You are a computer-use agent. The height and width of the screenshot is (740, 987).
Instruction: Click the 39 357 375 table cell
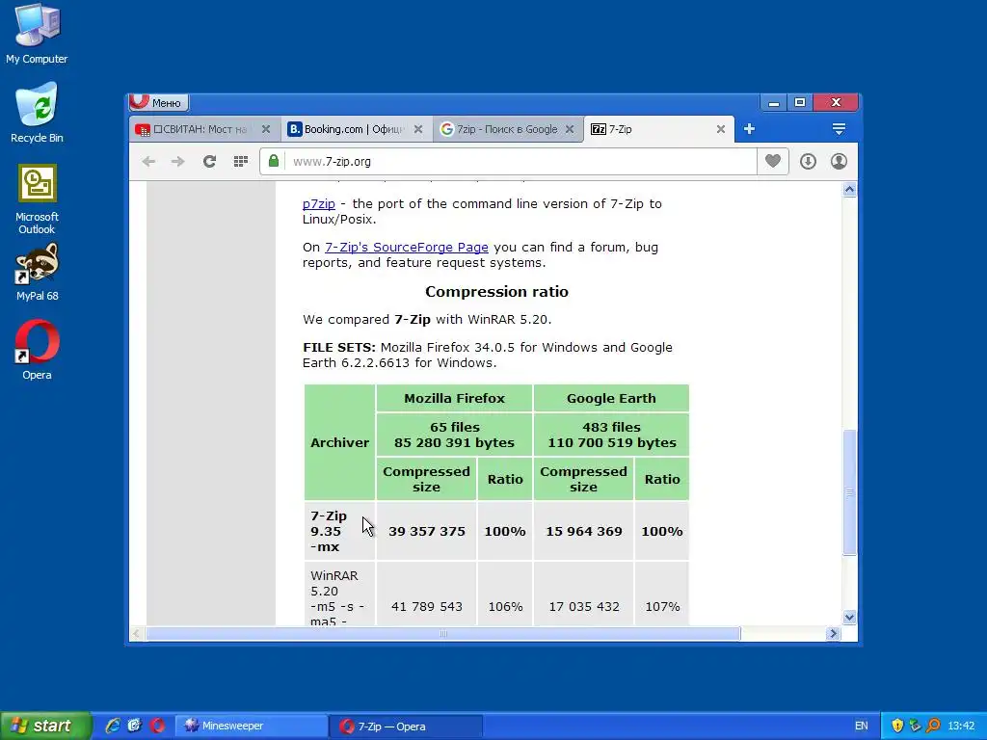tap(427, 531)
